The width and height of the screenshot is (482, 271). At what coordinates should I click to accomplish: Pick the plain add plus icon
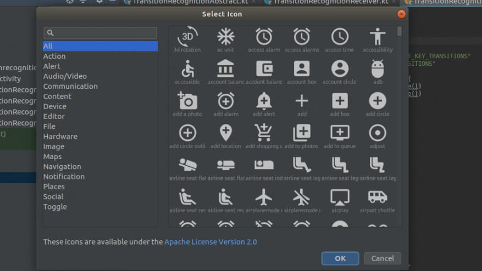click(302, 101)
